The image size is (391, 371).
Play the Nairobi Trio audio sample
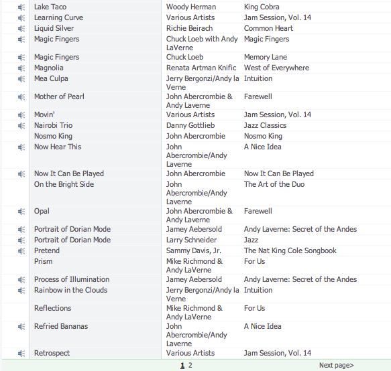click(21, 126)
